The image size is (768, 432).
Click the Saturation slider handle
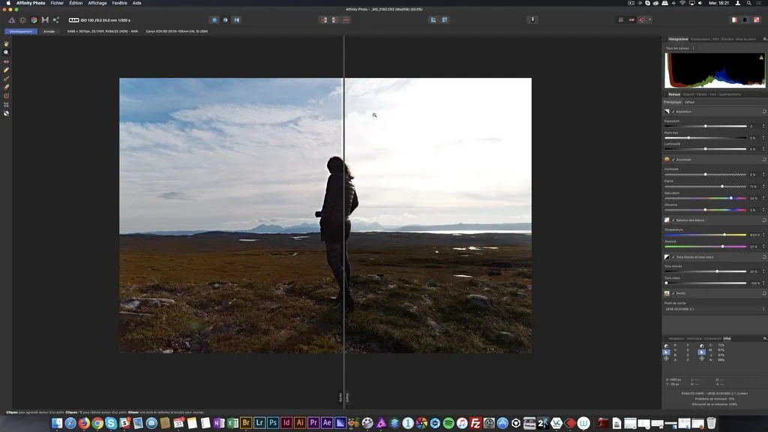[732, 198]
